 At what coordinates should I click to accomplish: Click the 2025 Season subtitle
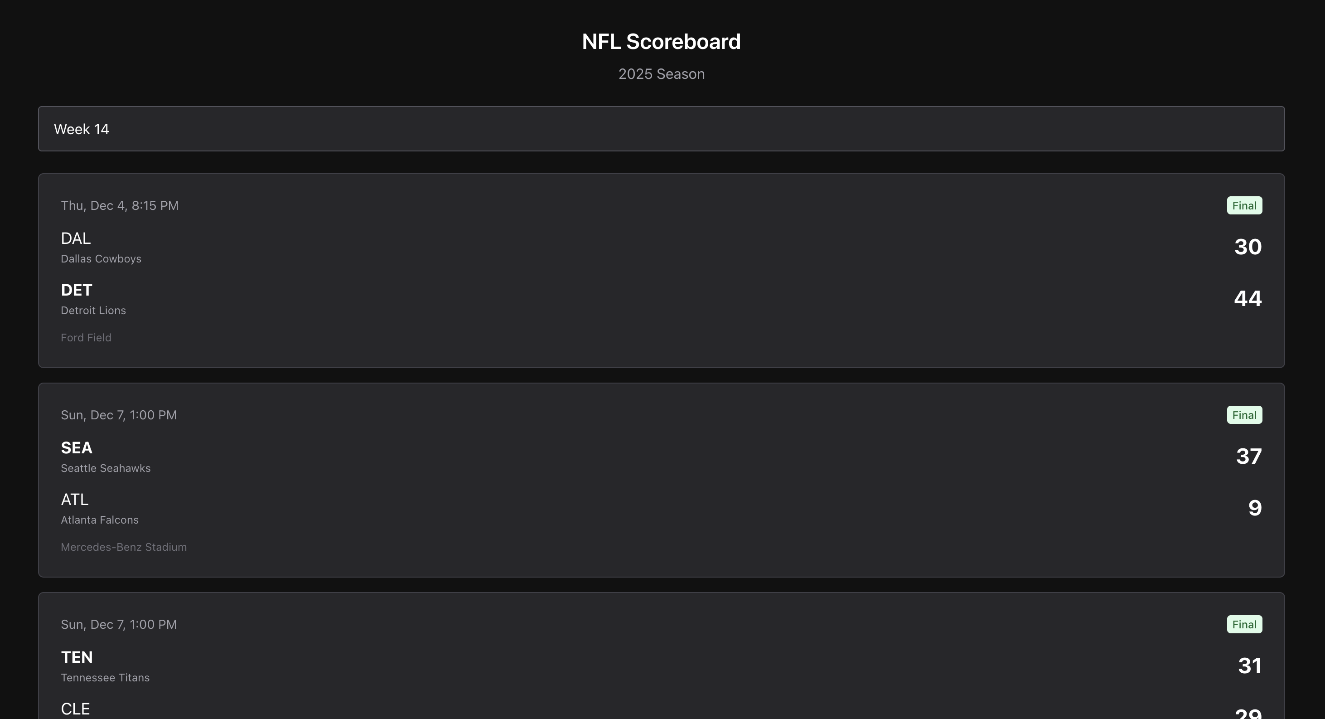click(x=661, y=73)
